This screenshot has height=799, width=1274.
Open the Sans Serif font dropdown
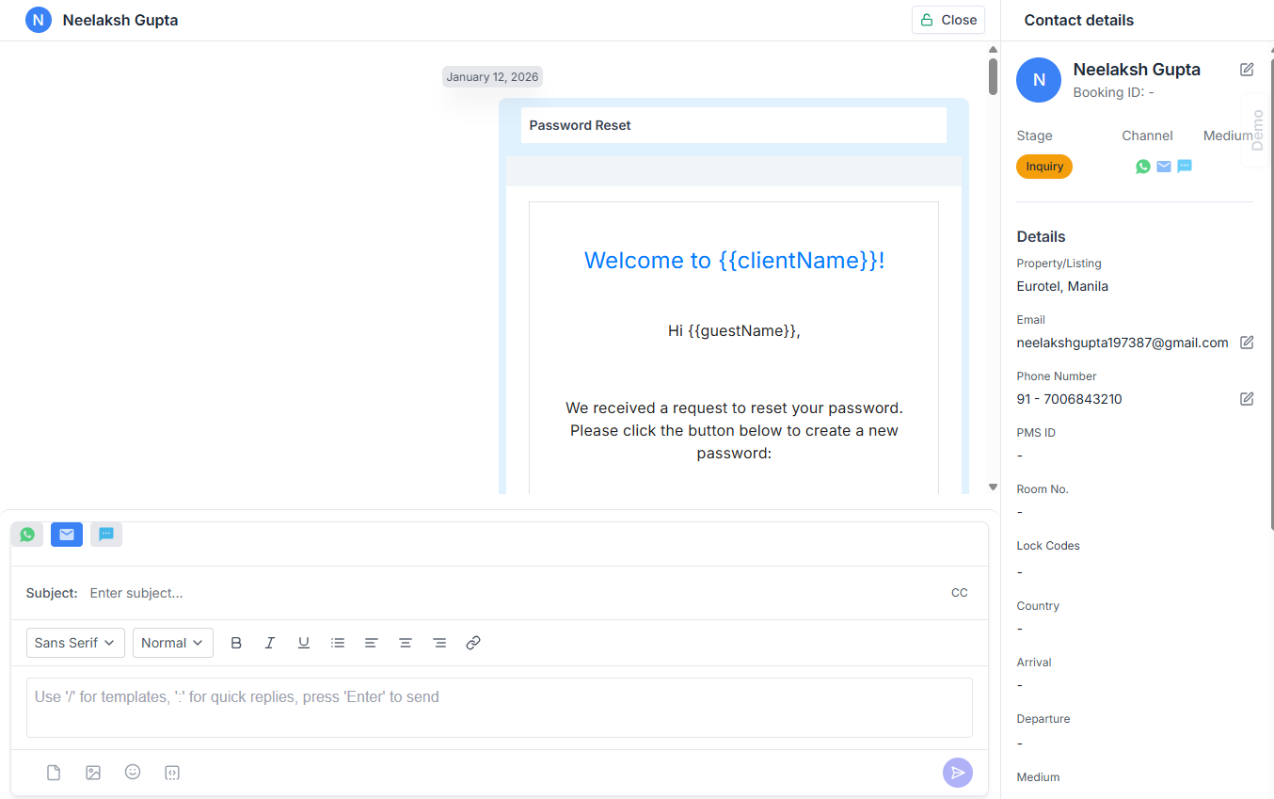tap(75, 643)
